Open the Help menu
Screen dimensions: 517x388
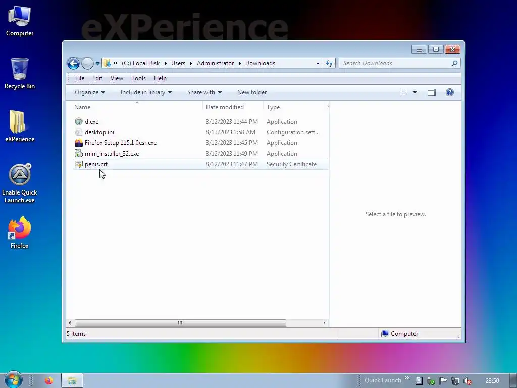[160, 78]
